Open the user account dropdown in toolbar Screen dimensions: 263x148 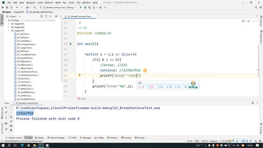[x=28, y=7]
